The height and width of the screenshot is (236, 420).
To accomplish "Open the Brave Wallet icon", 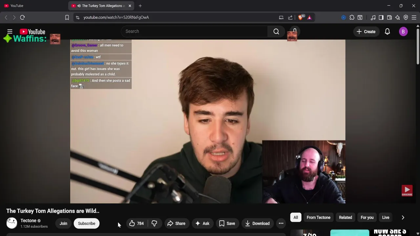I will click(389, 17).
